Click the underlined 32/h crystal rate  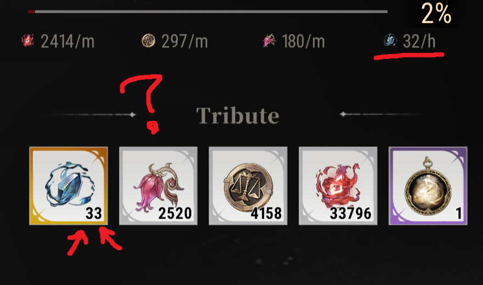point(419,41)
